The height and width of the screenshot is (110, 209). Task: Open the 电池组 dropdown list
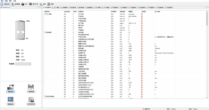(x=23, y=64)
